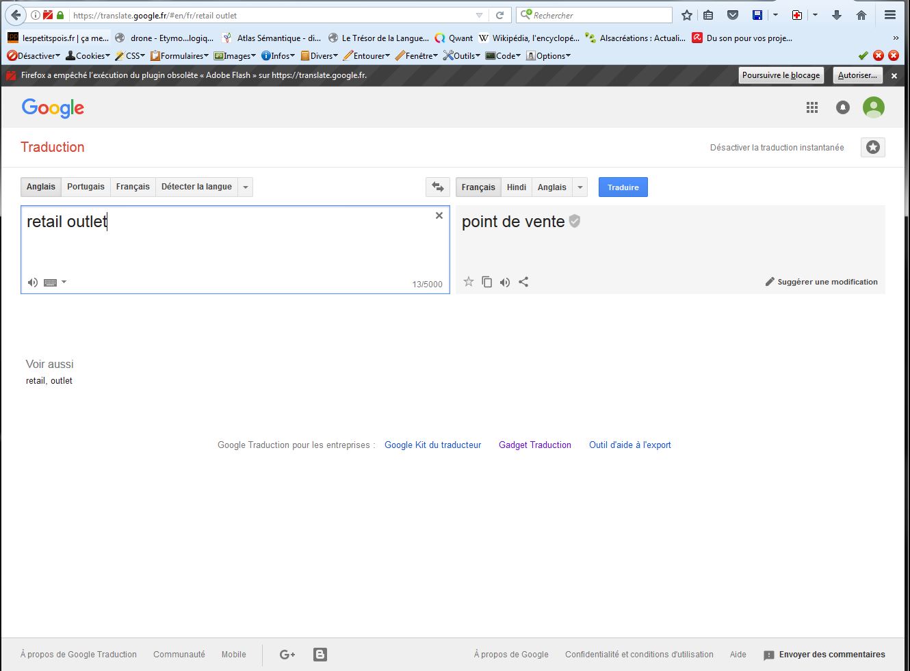The width and height of the screenshot is (910, 671).
Task: Listen to the translated text audio
Action: (x=505, y=282)
